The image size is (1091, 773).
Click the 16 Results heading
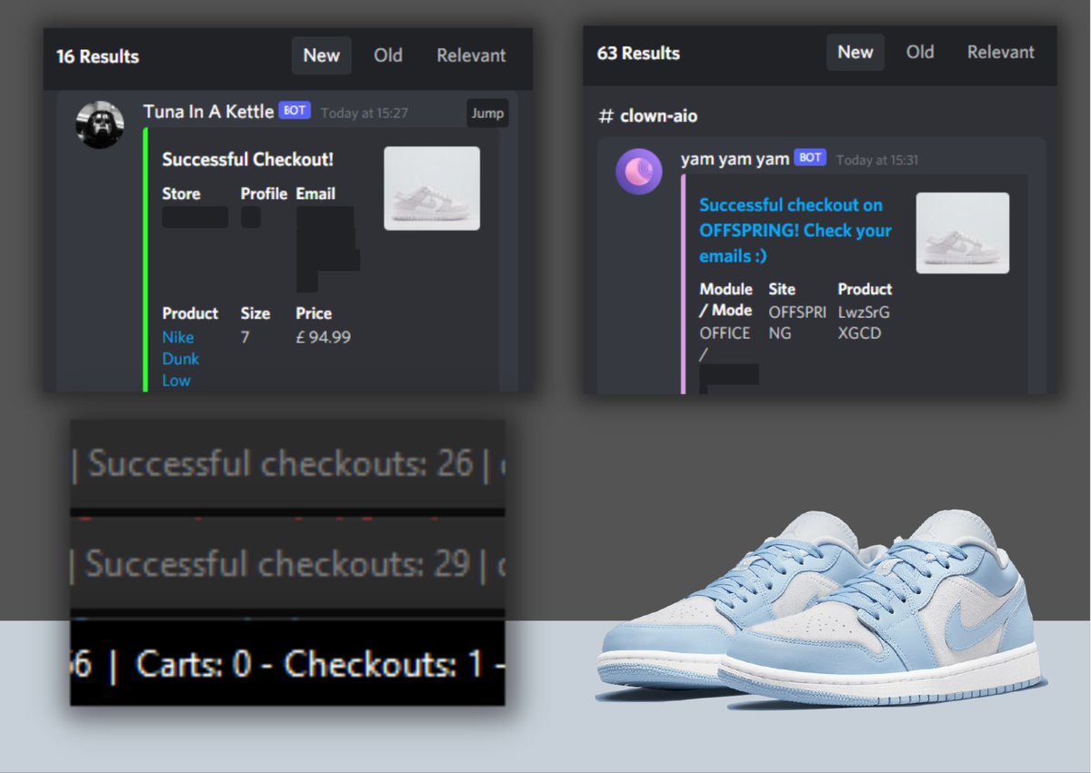97,56
